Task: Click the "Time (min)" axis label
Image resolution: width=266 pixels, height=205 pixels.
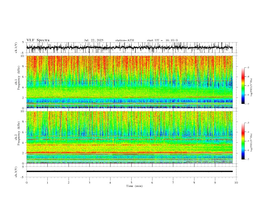Action: (x=134, y=186)
